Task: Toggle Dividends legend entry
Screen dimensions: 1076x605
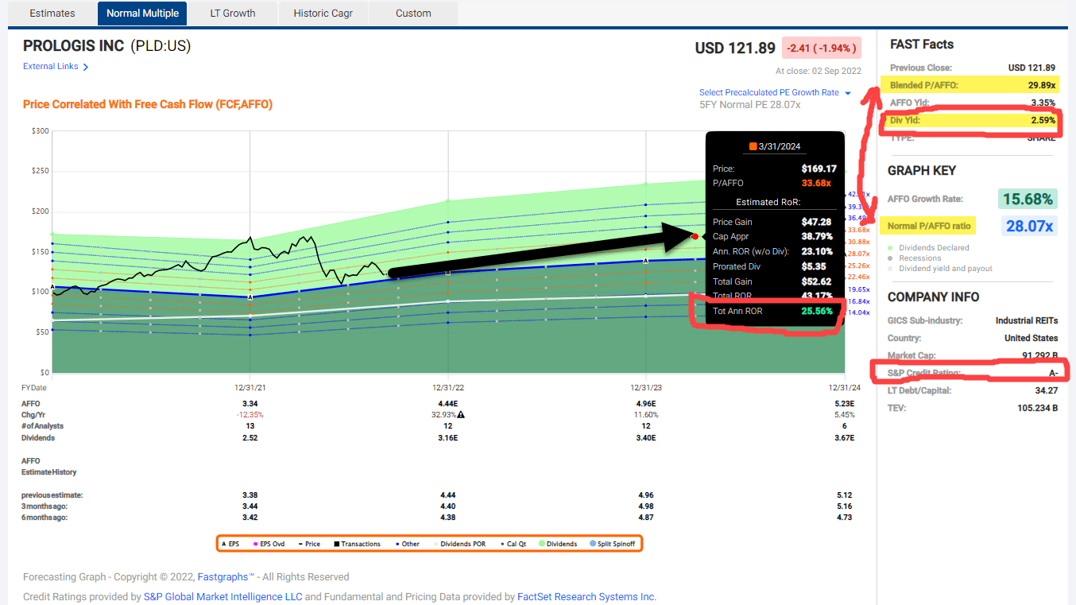Action: click(x=558, y=544)
